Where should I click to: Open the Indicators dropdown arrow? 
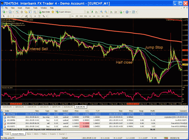coord(124,12)
